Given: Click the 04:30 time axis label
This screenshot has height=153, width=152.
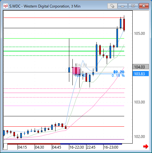Looking at the screenshot, I should [39, 147].
